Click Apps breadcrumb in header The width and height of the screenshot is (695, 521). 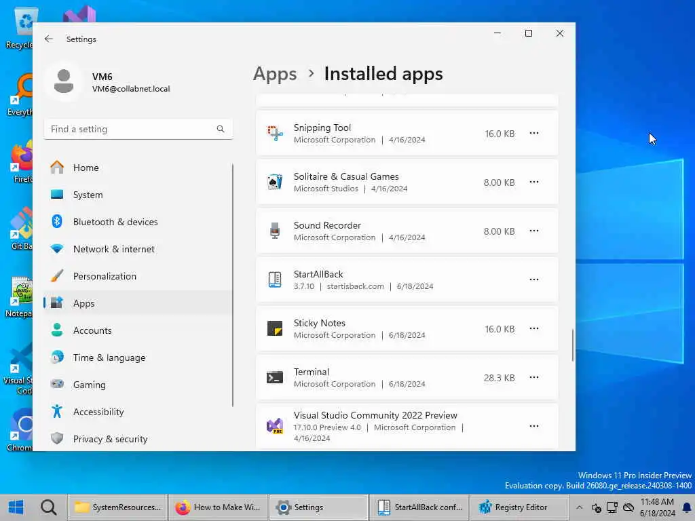(275, 74)
